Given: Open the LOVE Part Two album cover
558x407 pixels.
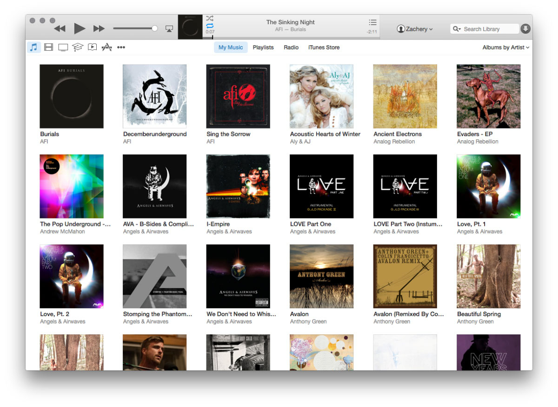Looking at the screenshot, I should pyautogui.click(x=405, y=186).
